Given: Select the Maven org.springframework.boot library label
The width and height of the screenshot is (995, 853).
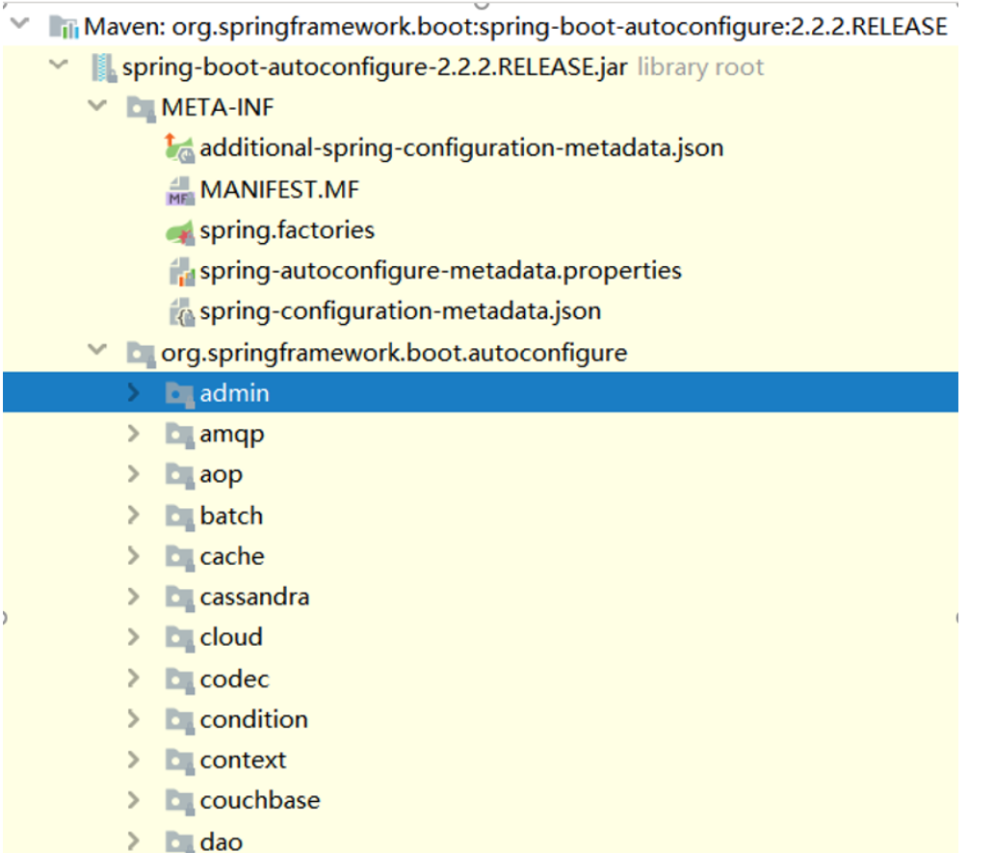Looking at the screenshot, I should [516, 27].
